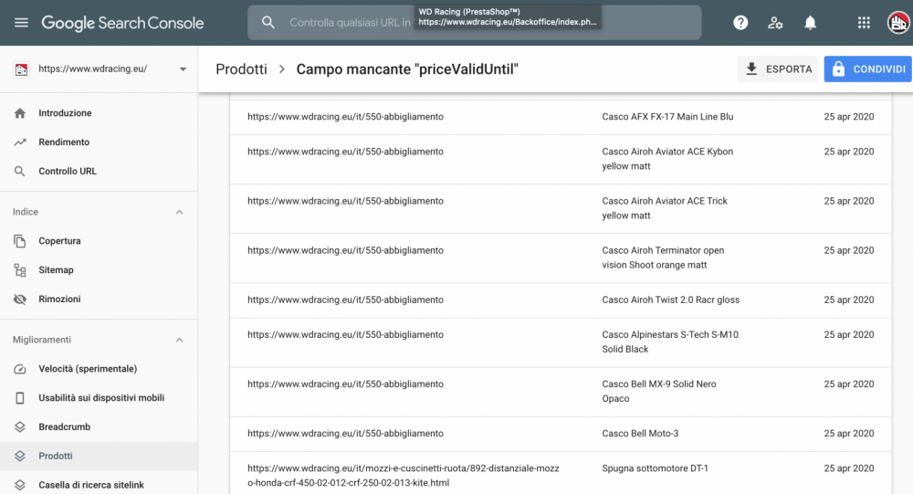The width and height of the screenshot is (913, 494).
Task: Select the Spugna sottomotore DT-1 row
Action: coord(561,473)
